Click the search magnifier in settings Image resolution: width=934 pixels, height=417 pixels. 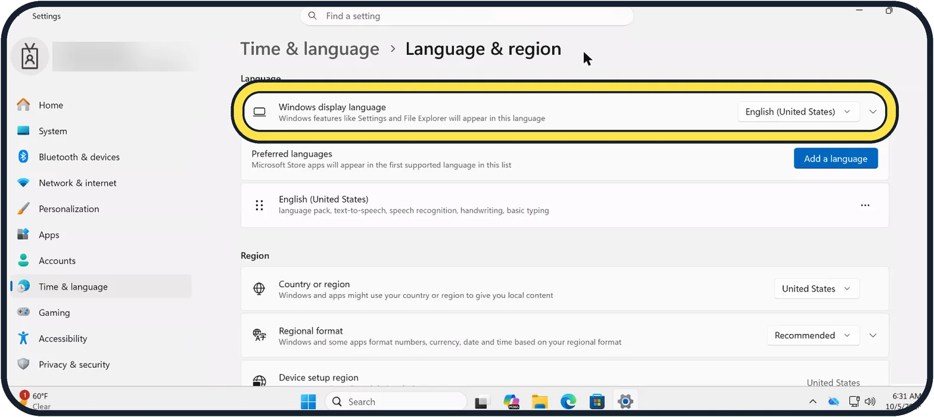pos(313,16)
